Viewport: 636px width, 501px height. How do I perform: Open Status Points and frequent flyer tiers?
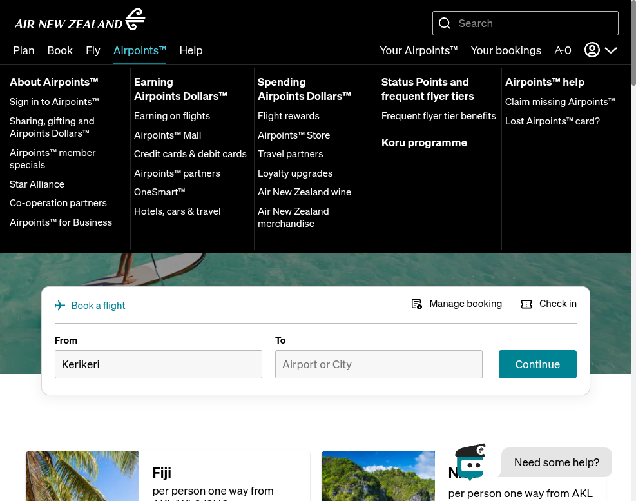click(x=427, y=90)
